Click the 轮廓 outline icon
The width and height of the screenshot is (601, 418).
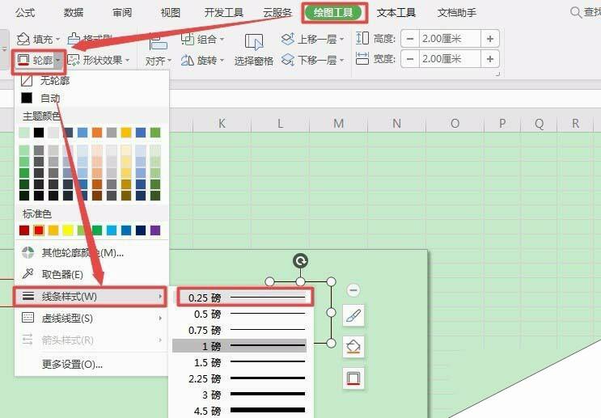[x=23, y=60]
